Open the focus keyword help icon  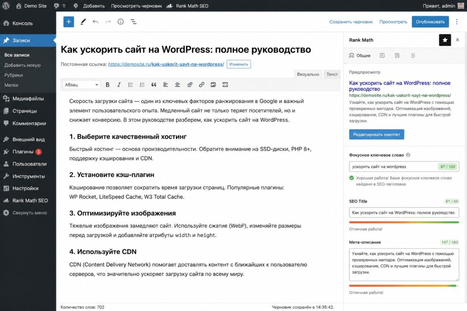click(x=408, y=155)
